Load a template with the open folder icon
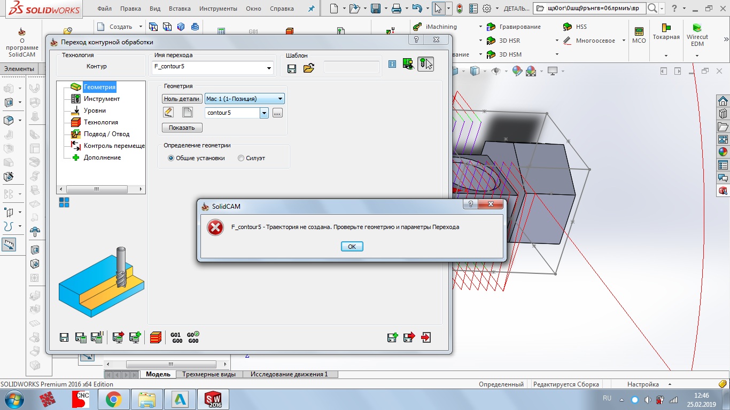 [308, 68]
